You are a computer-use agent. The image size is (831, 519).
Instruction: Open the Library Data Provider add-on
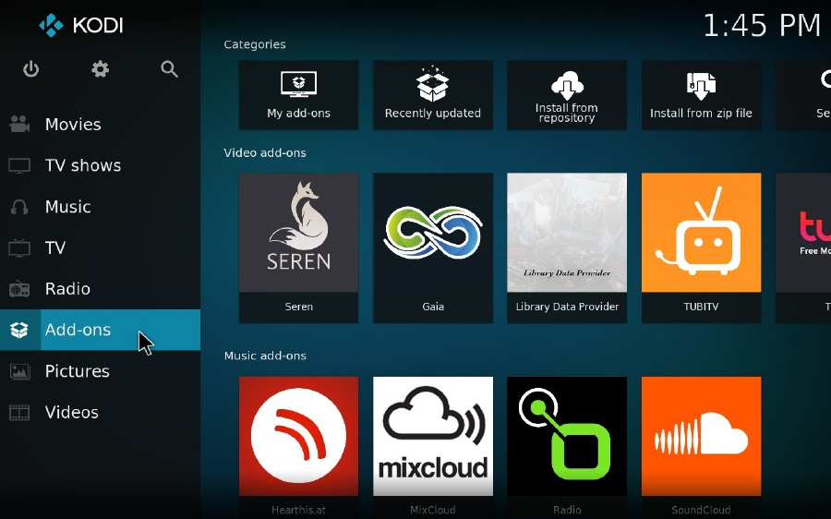(567, 247)
